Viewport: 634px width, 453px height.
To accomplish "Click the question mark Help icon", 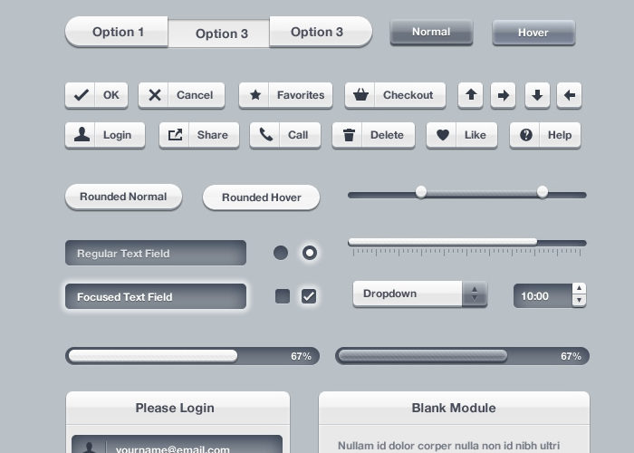I will (525, 135).
